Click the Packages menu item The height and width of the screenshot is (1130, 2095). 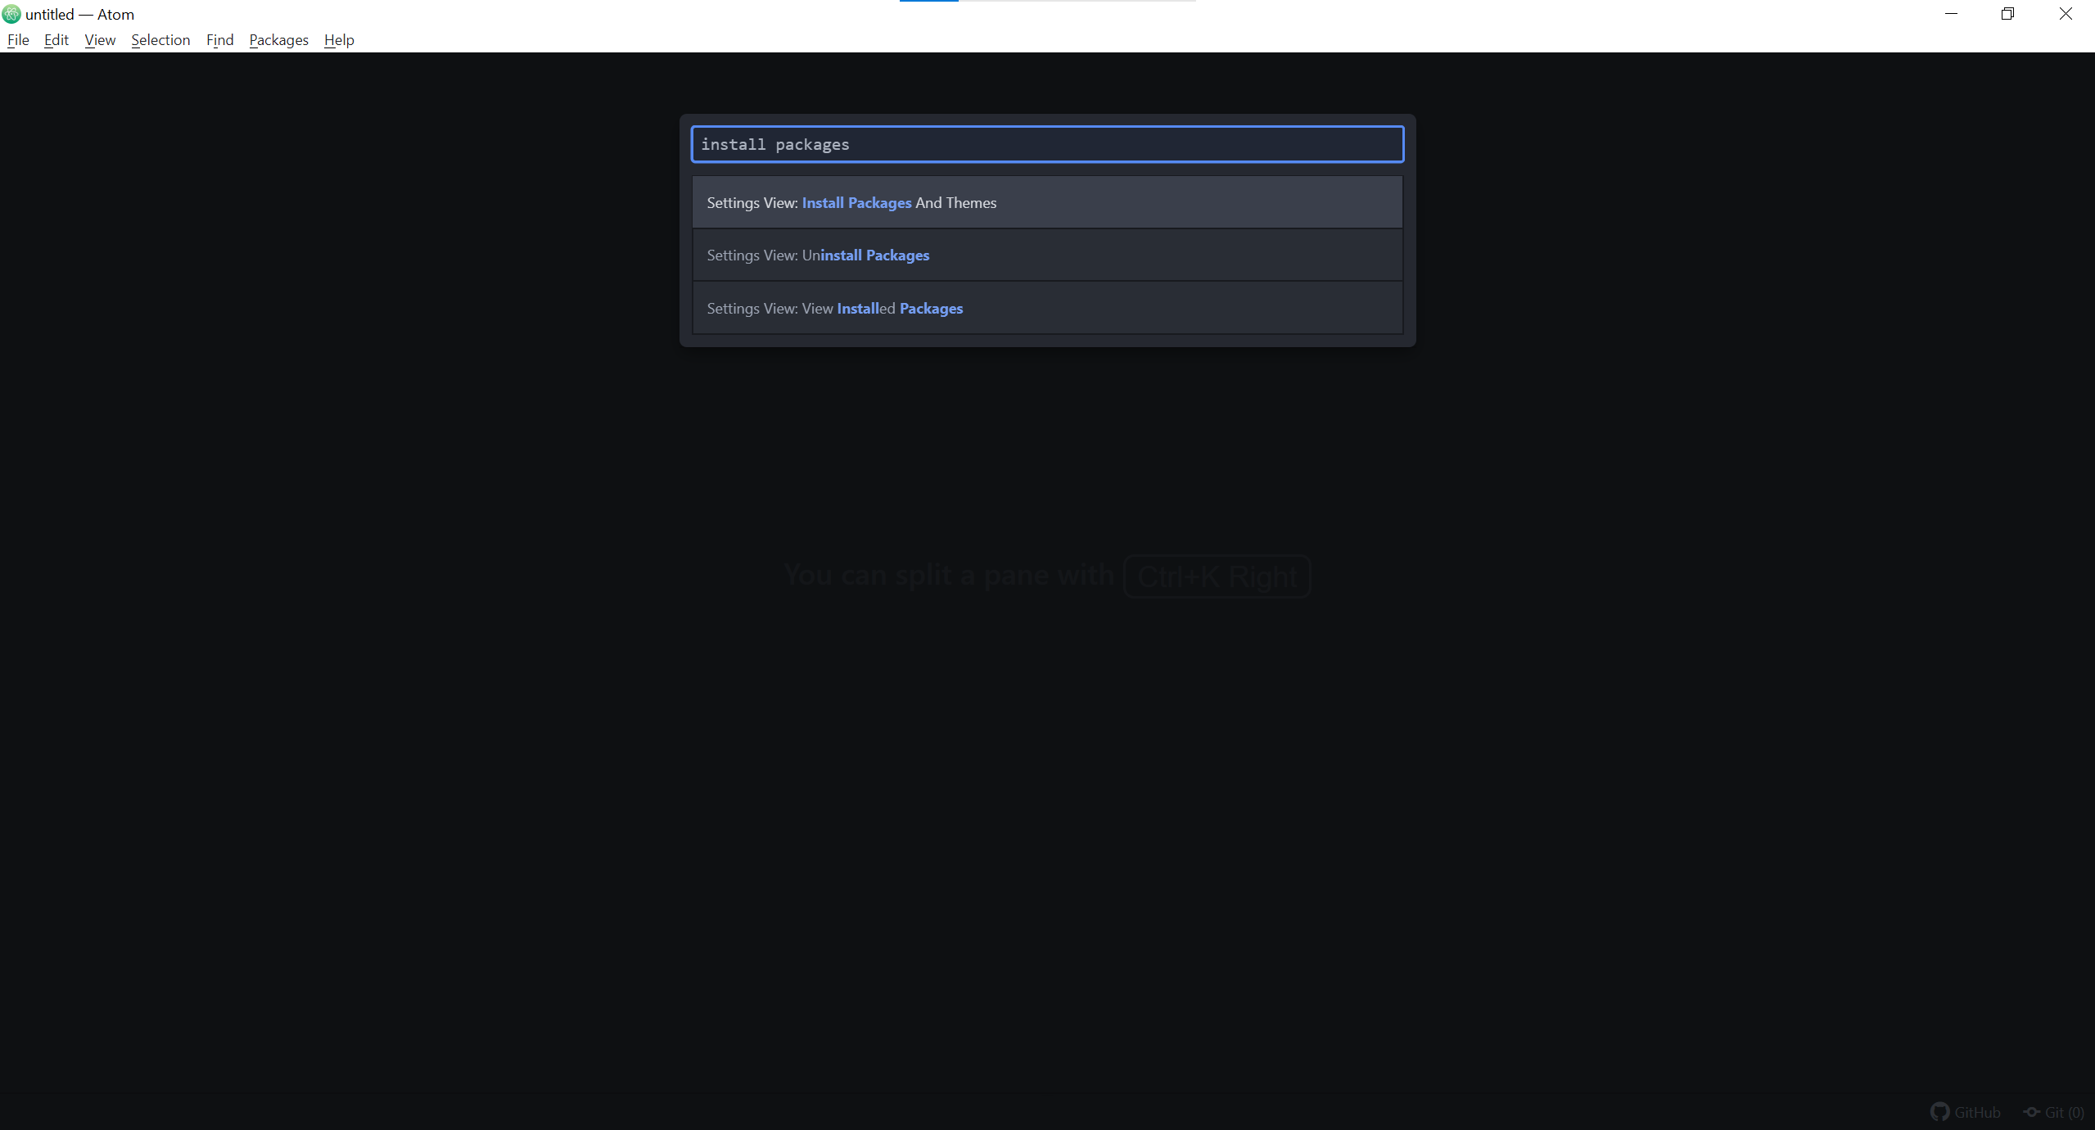pos(278,39)
